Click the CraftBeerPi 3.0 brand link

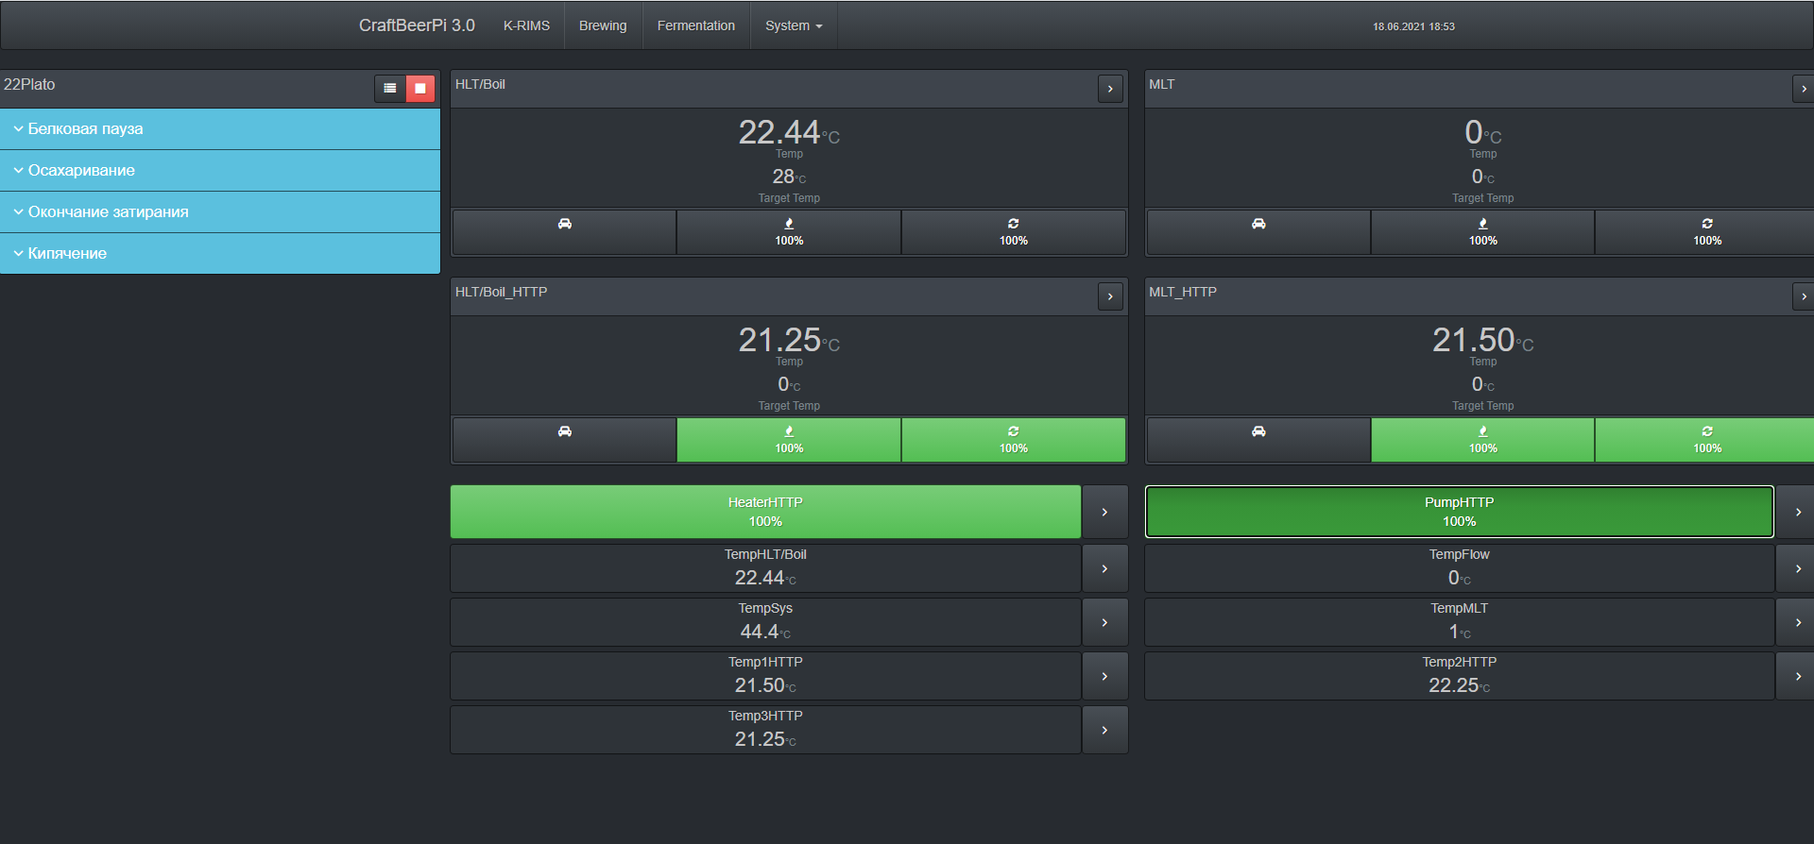point(417,25)
